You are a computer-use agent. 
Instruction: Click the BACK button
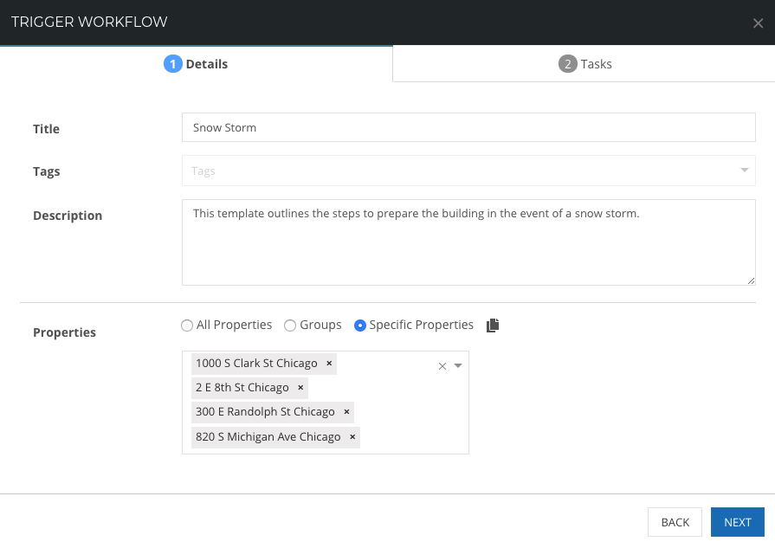point(675,522)
